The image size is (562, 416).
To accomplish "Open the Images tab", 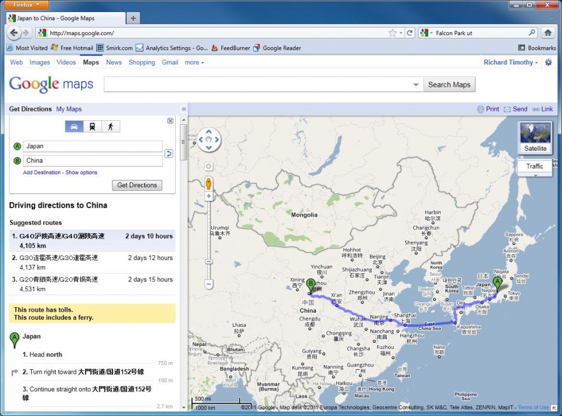I will click(x=40, y=63).
